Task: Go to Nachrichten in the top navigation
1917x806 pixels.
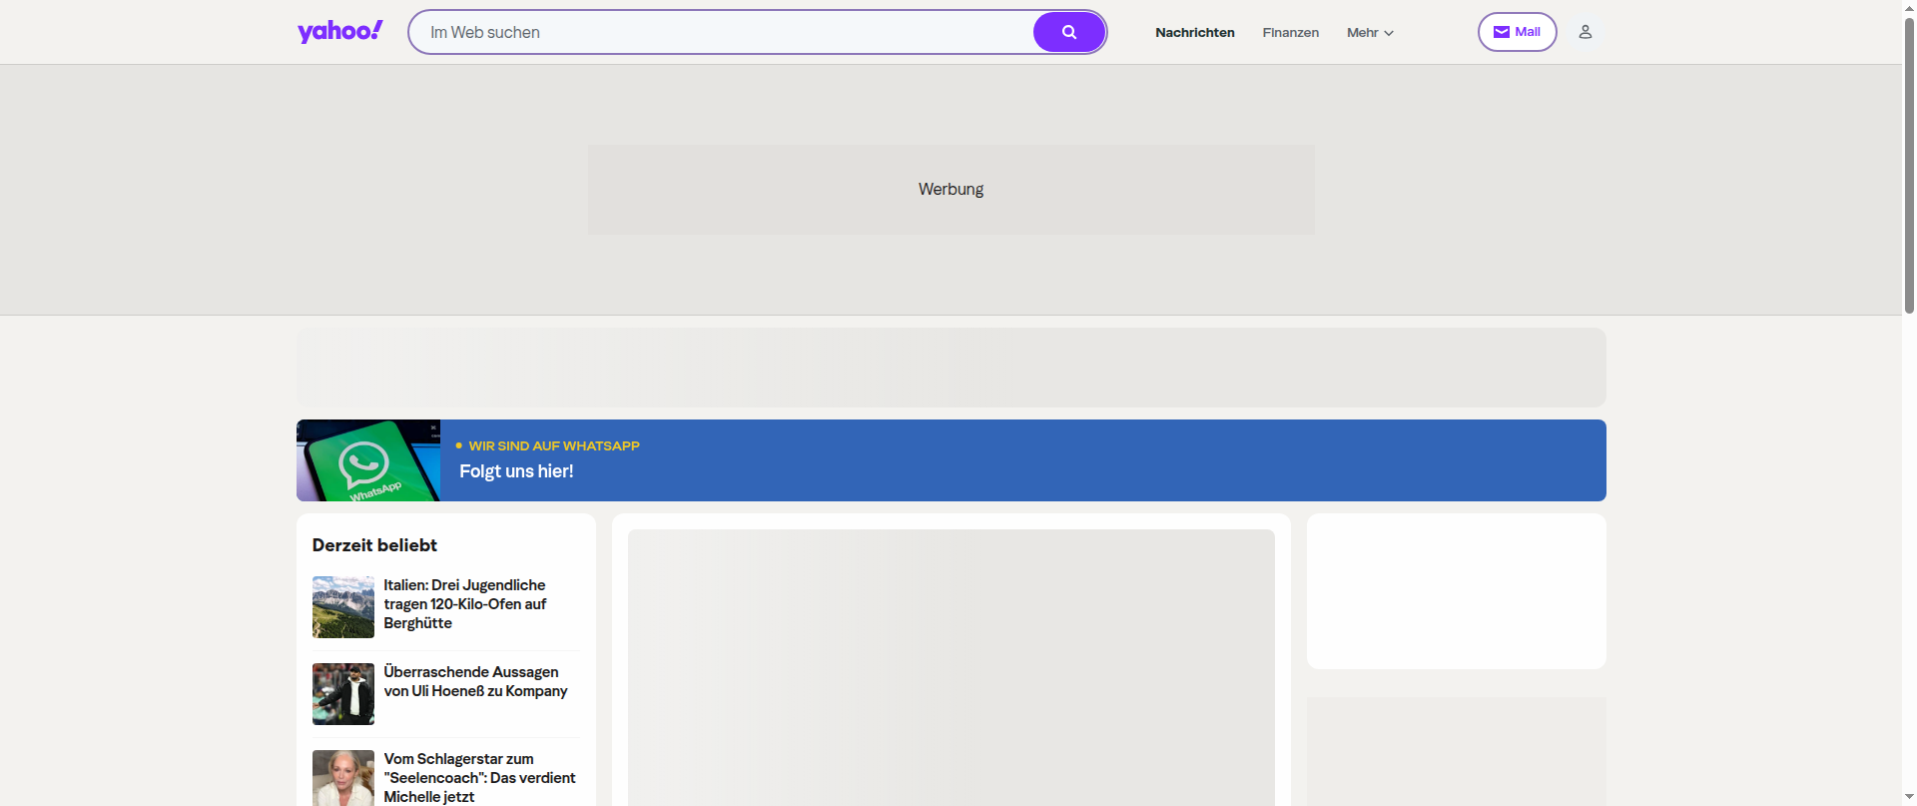Action: coord(1195,32)
